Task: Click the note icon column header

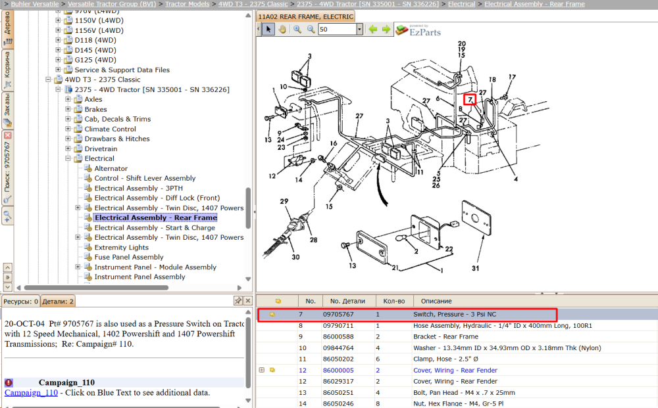Action: [278, 301]
